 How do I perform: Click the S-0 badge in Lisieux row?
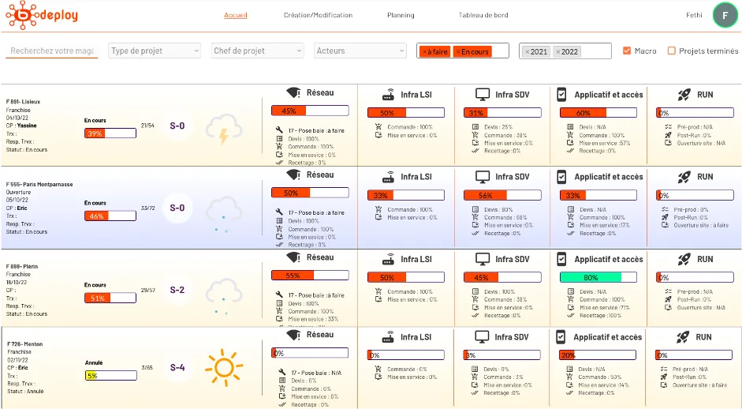click(177, 126)
